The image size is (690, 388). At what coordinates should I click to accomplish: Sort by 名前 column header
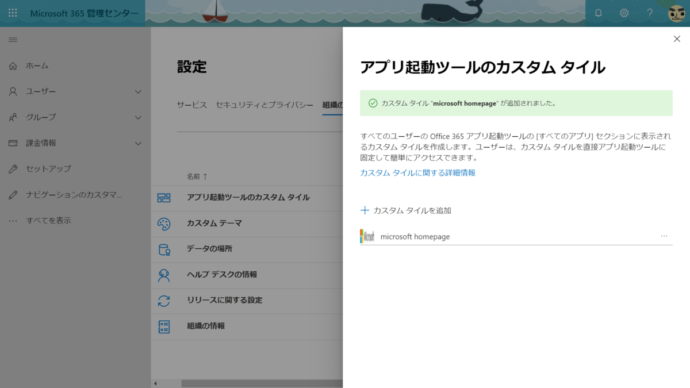197,176
